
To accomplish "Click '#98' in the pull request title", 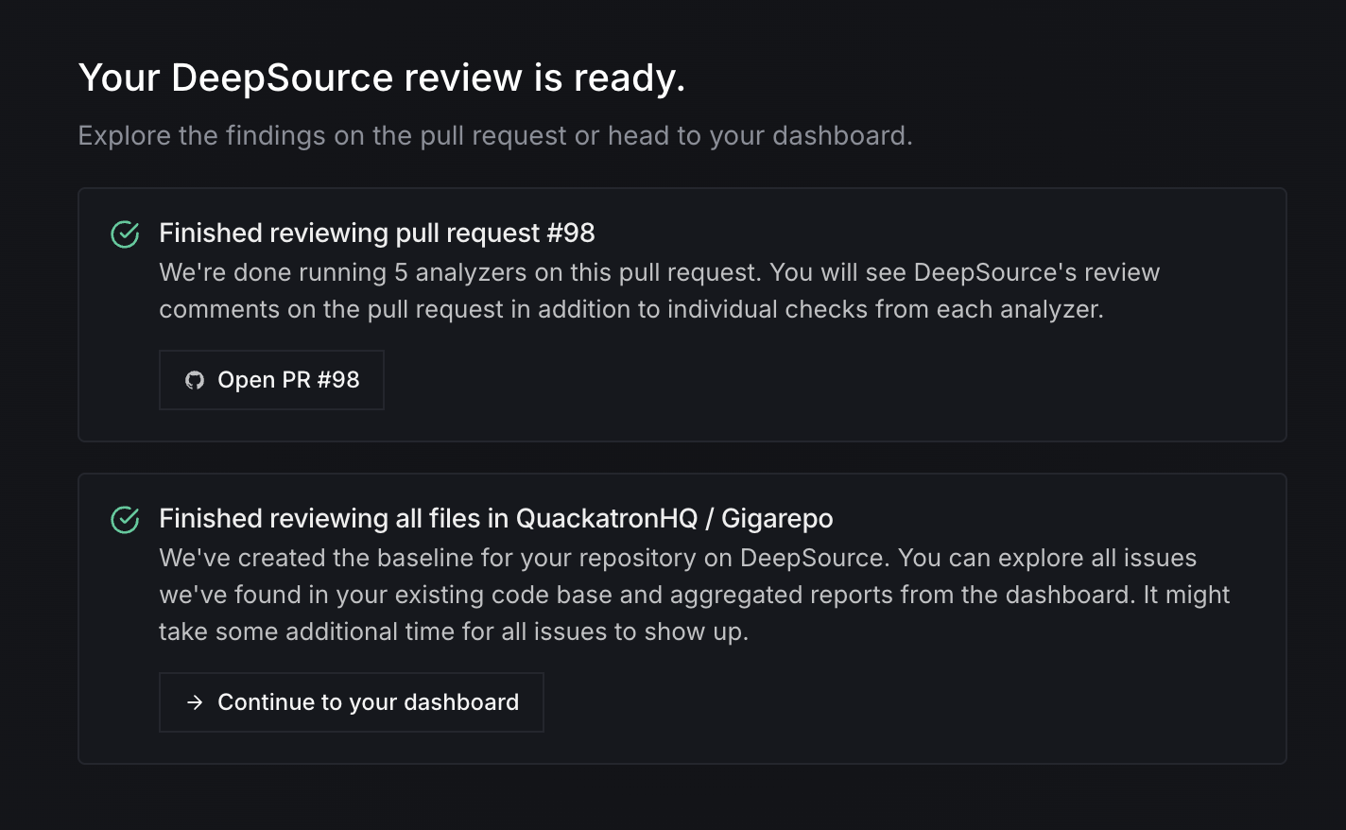I will [x=571, y=233].
